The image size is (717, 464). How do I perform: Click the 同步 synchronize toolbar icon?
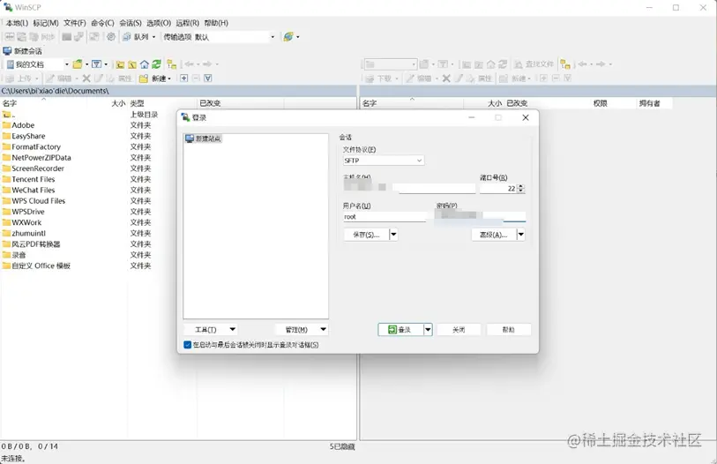click(42, 36)
